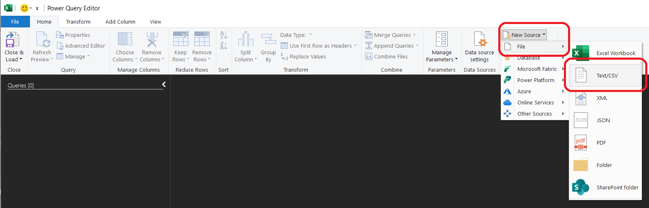Choose SharePoint folder source
Screen dimensions: 649x208
point(605,188)
